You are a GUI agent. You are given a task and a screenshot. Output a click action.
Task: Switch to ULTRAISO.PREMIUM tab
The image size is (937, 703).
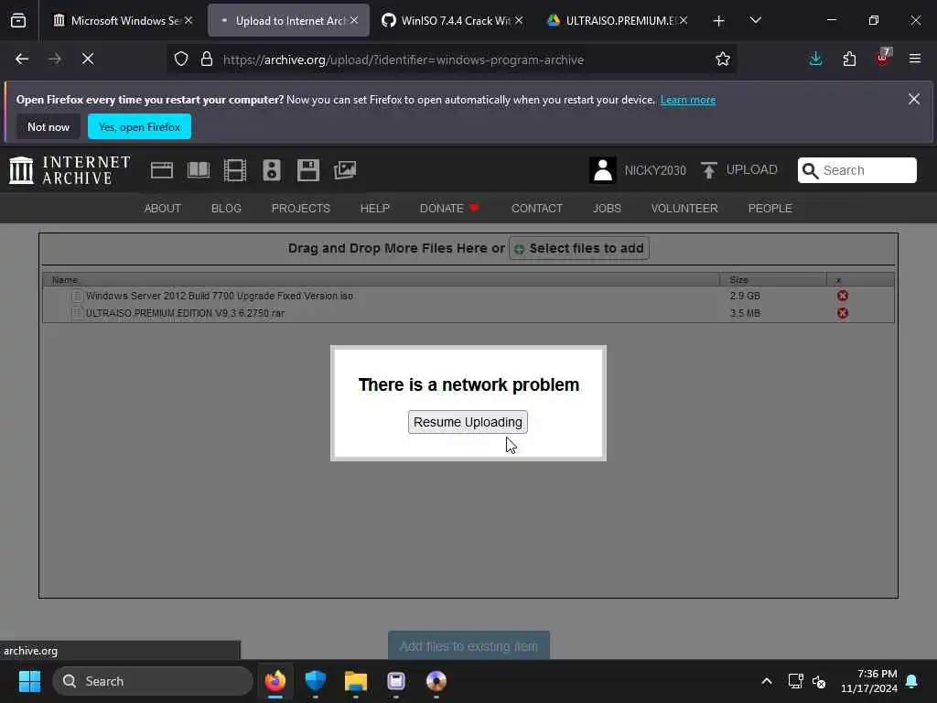pos(618,20)
